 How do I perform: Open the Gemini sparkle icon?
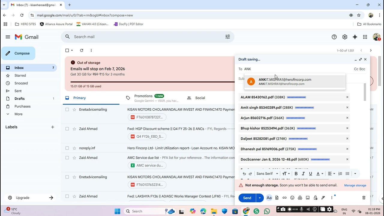[355, 37]
